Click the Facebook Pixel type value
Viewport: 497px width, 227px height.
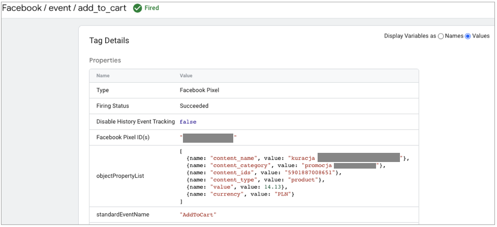pyautogui.click(x=199, y=90)
